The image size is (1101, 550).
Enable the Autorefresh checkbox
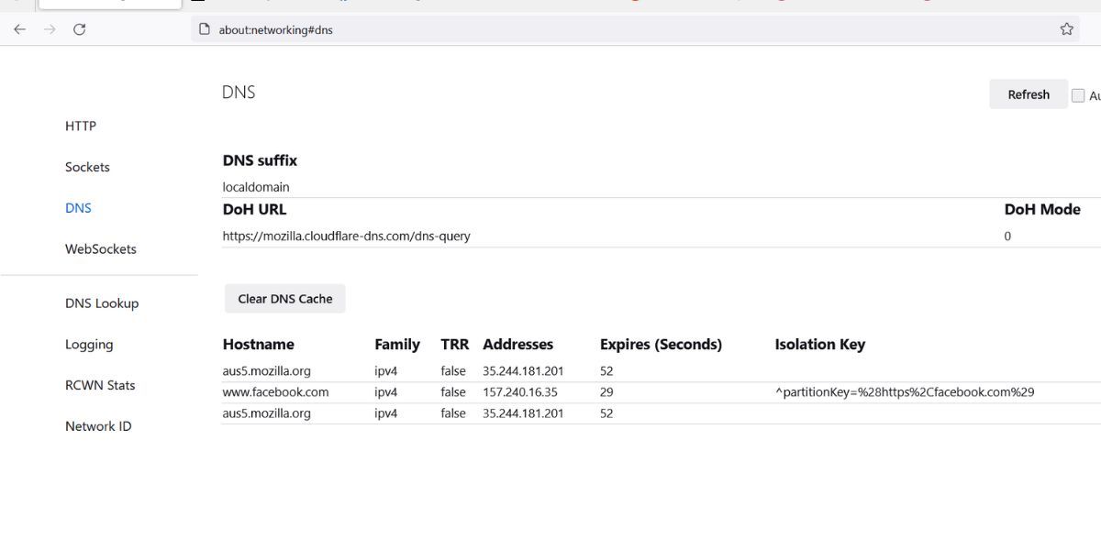(x=1079, y=94)
